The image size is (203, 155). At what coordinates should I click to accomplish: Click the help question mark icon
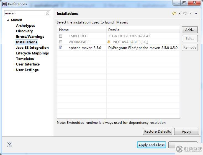[9, 145]
